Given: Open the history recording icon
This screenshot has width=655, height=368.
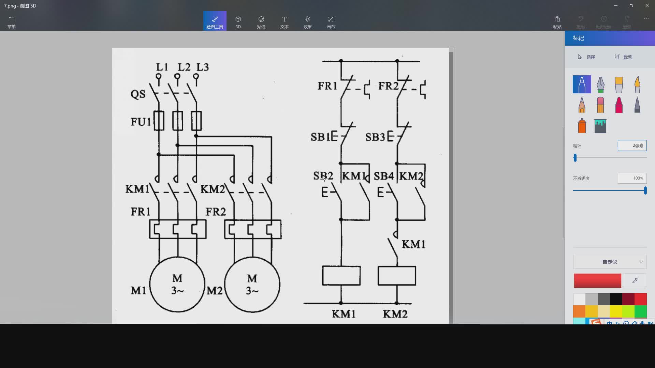Looking at the screenshot, I should pyautogui.click(x=603, y=19).
